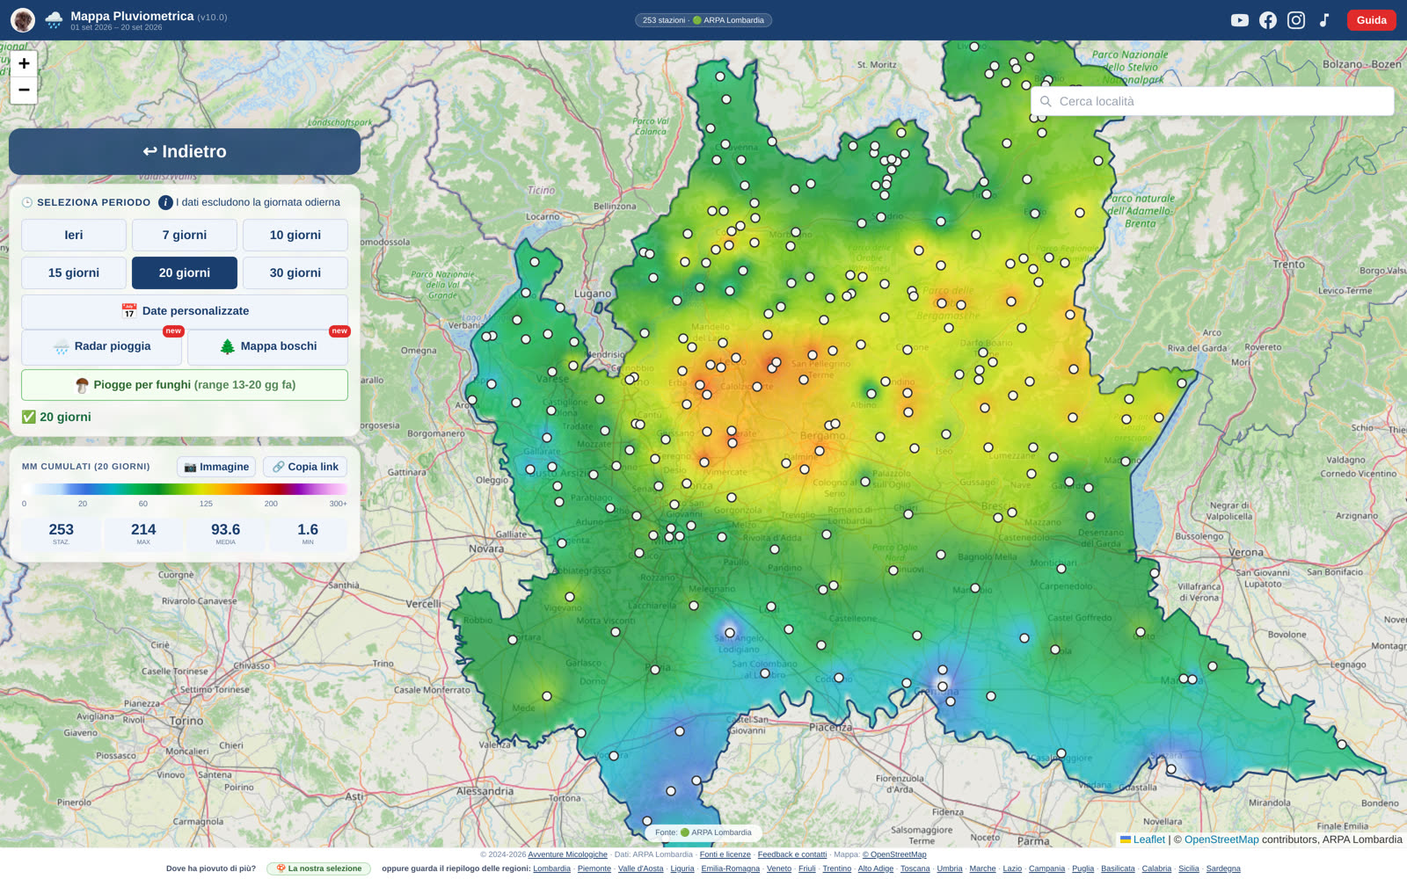Click Piogge per funghi range button
This screenshot has height=879, width=1407.
click(x=185, y=385)
